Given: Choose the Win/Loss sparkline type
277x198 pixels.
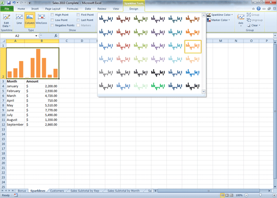Looking at the screenshot, I should [42, 20].
